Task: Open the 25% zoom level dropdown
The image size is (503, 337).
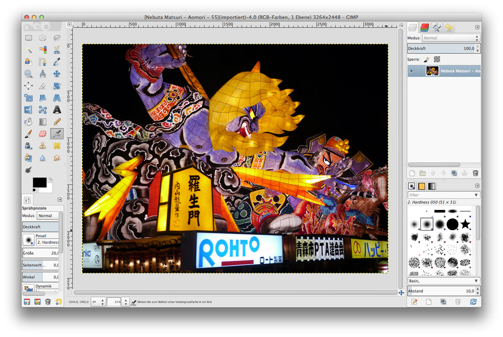Action: pos(114,301)
